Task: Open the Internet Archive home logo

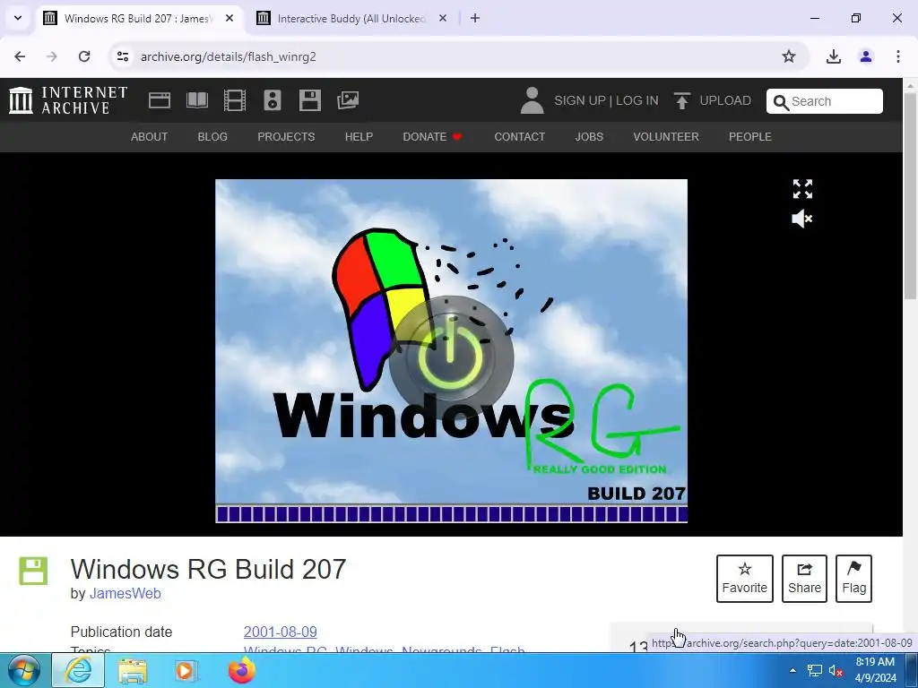Action: [68, 100]
